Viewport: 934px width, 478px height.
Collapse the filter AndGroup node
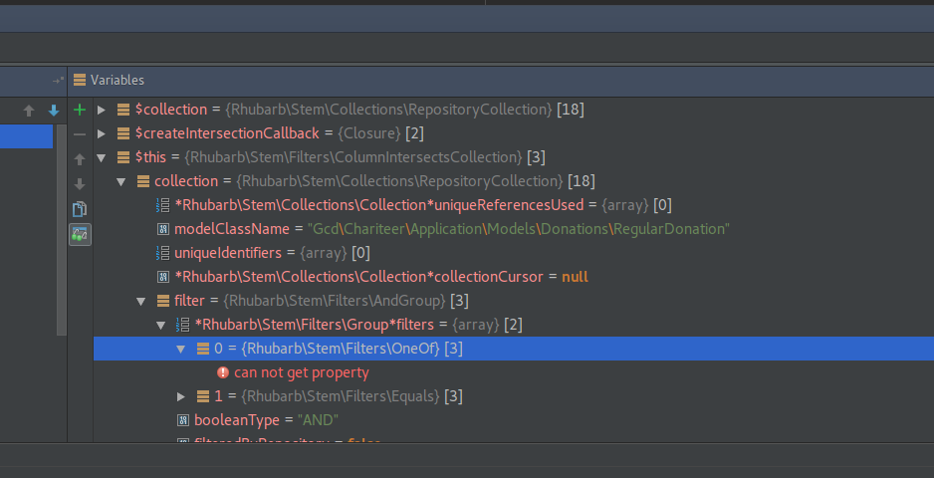point(141,301)
